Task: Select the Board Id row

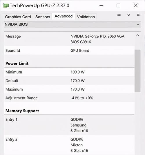Action: [x=69, y=51]
